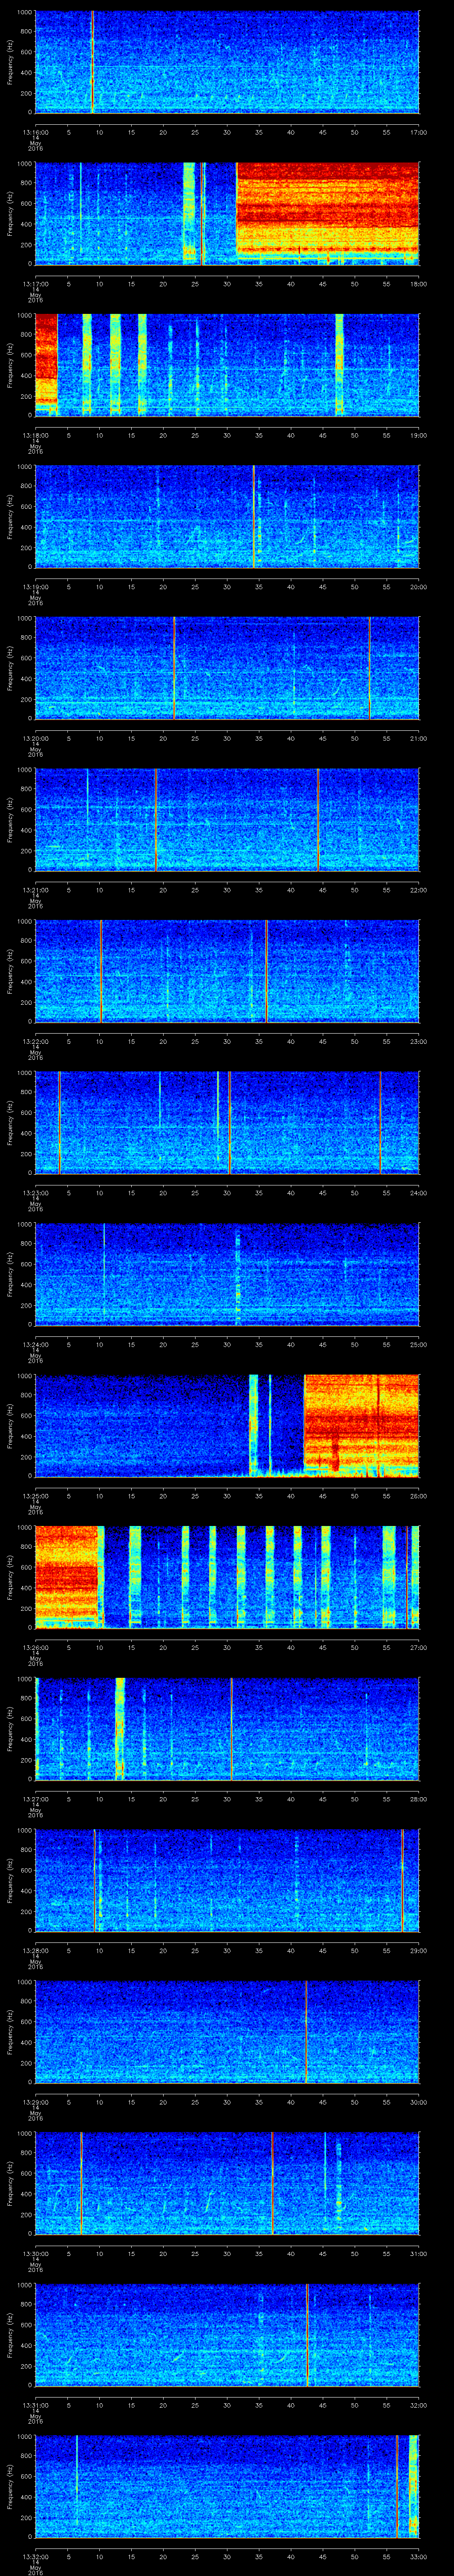The height and width of the screenshot is (2576, 454).
Task: Click the '23:00' end time label
Action: point(418,1042)
